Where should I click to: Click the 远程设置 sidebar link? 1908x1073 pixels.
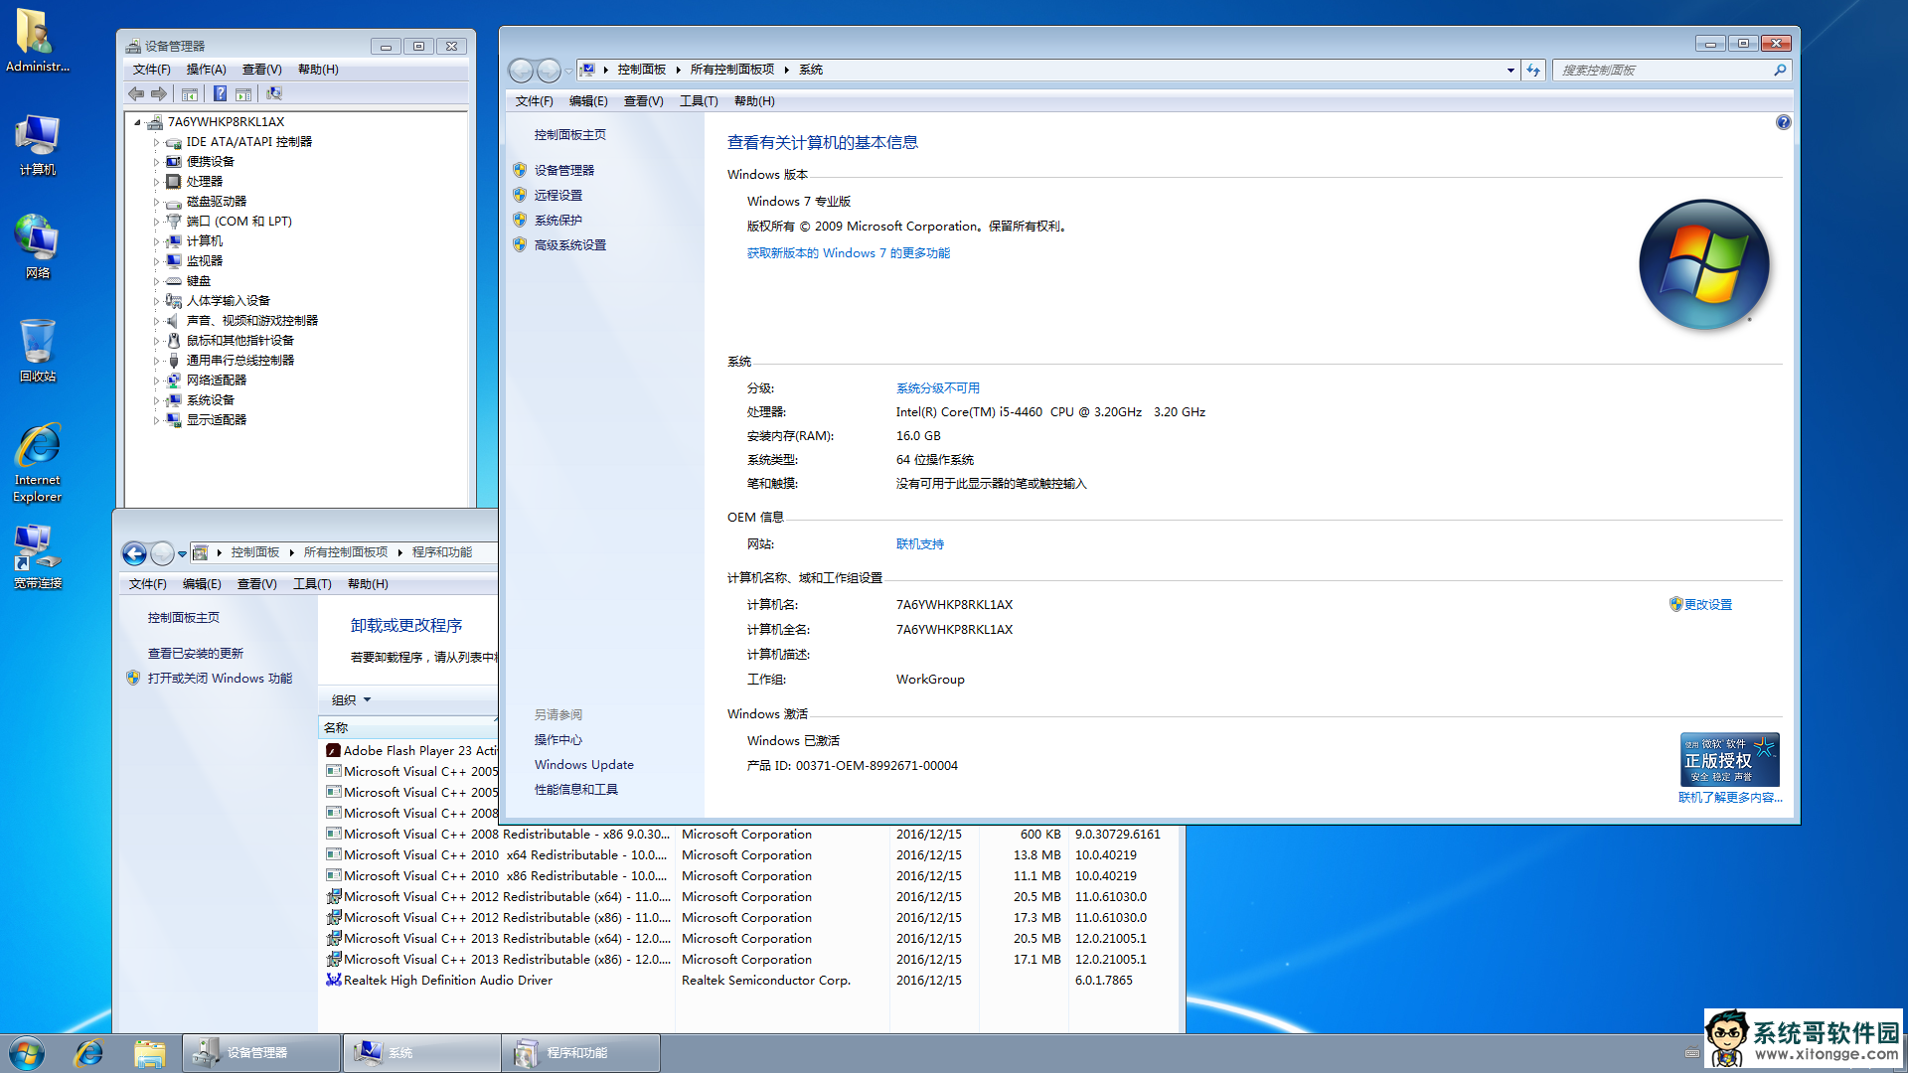(557, 196)
